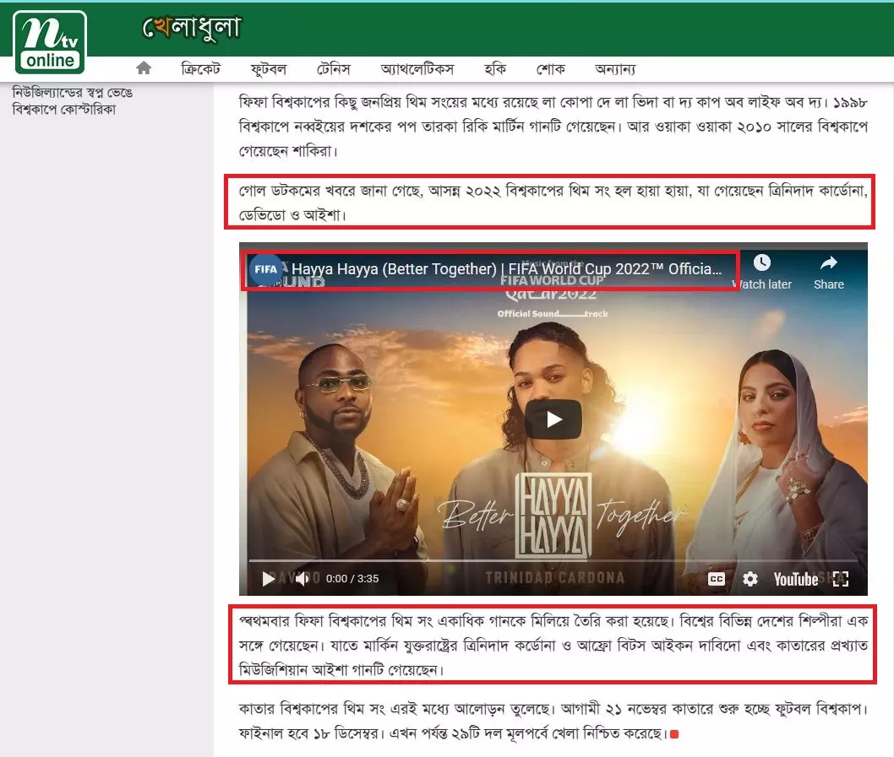894x757 pixels.
Task: Open the video on YouTube logo
Action: 796,579
